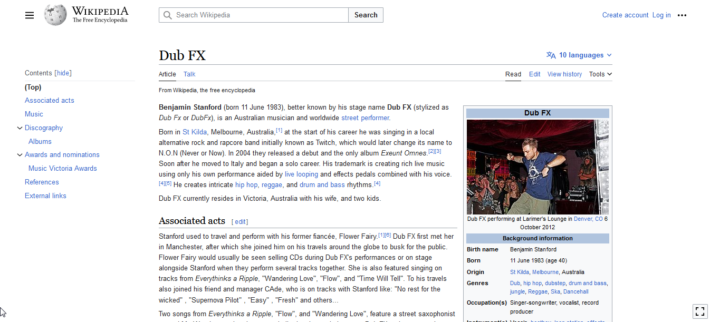Open the St Kilda link in article text
Image resolution: width=710 pixels, height=322 pixels.
tap(195, 132)
